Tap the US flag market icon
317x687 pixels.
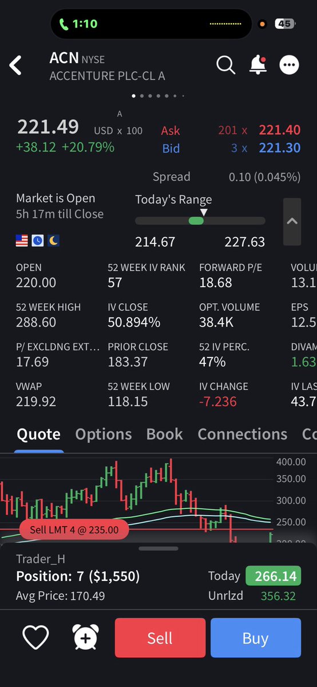22,241
